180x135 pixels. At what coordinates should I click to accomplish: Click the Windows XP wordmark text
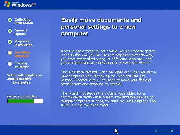coord(24,4)
